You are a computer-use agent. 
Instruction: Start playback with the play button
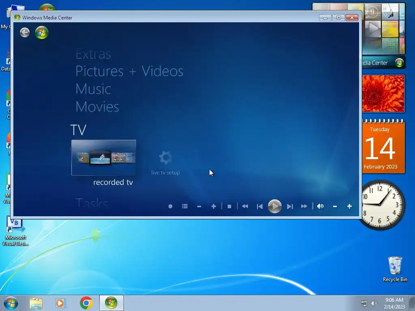coord(275,206)
